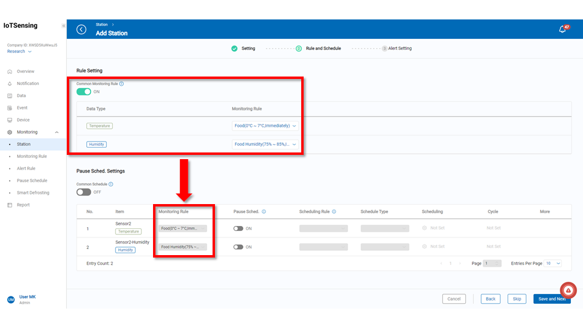Click the info icon beside Common Schedule
This screenshot has width=583, height=328.
(111, 184)
